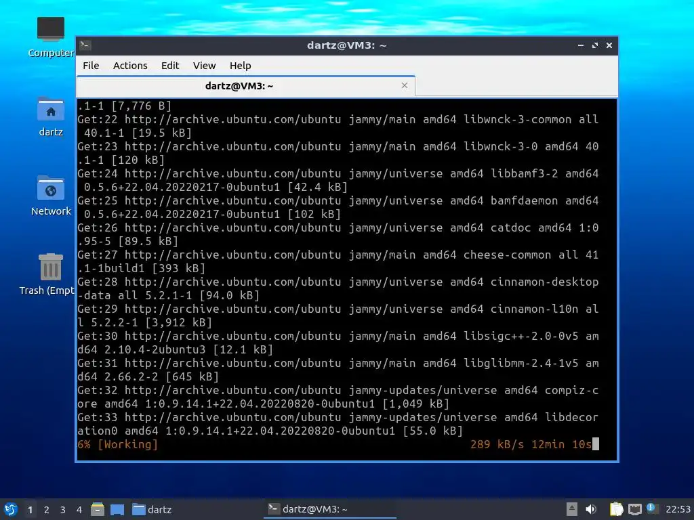Click the '6% [Working]' progress text

pyautogui.click(x=117, y=444)
